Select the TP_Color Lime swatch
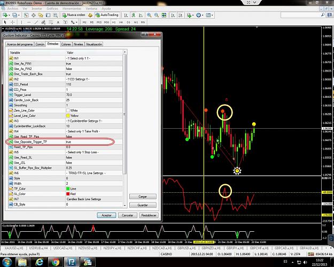The image size is (334, 267). (68, 189)
